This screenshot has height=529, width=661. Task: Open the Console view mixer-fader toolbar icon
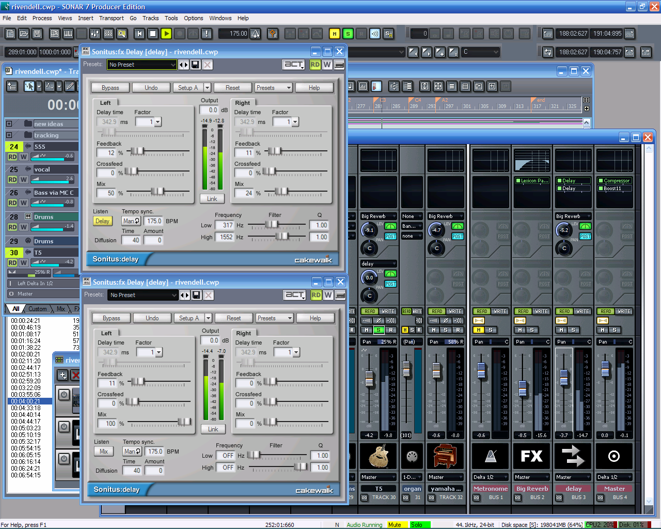pos(95,34)
